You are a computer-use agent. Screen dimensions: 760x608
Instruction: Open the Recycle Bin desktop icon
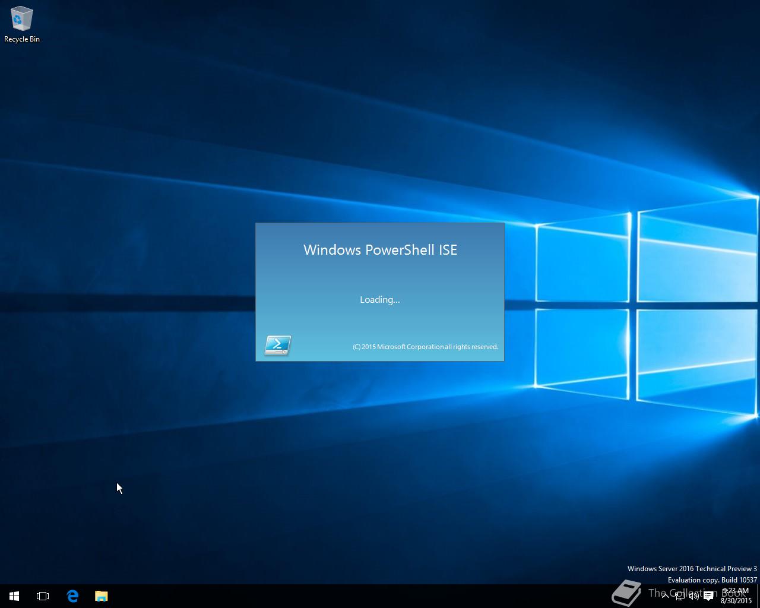(22, 24)
